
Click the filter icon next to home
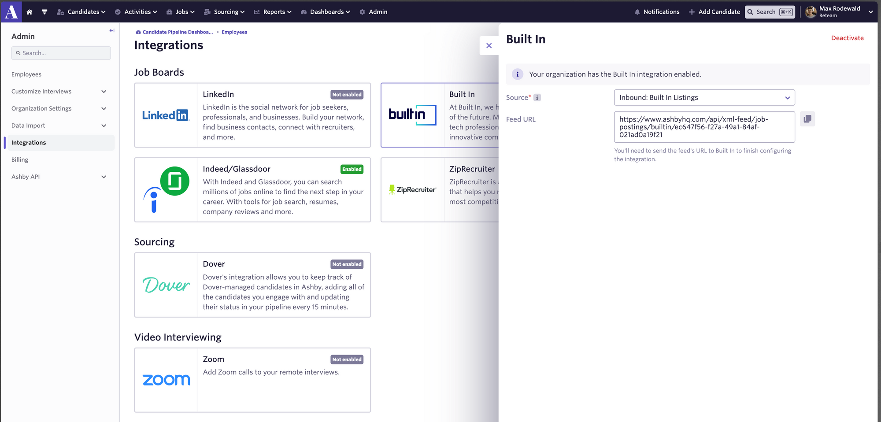(44, 12)
